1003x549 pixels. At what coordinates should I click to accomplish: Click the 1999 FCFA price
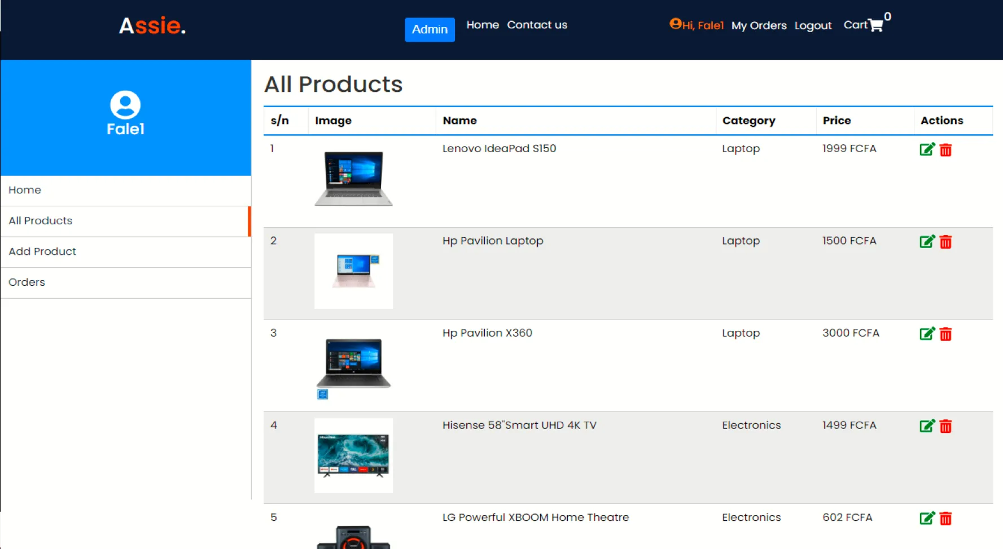[x=849, y=148]
